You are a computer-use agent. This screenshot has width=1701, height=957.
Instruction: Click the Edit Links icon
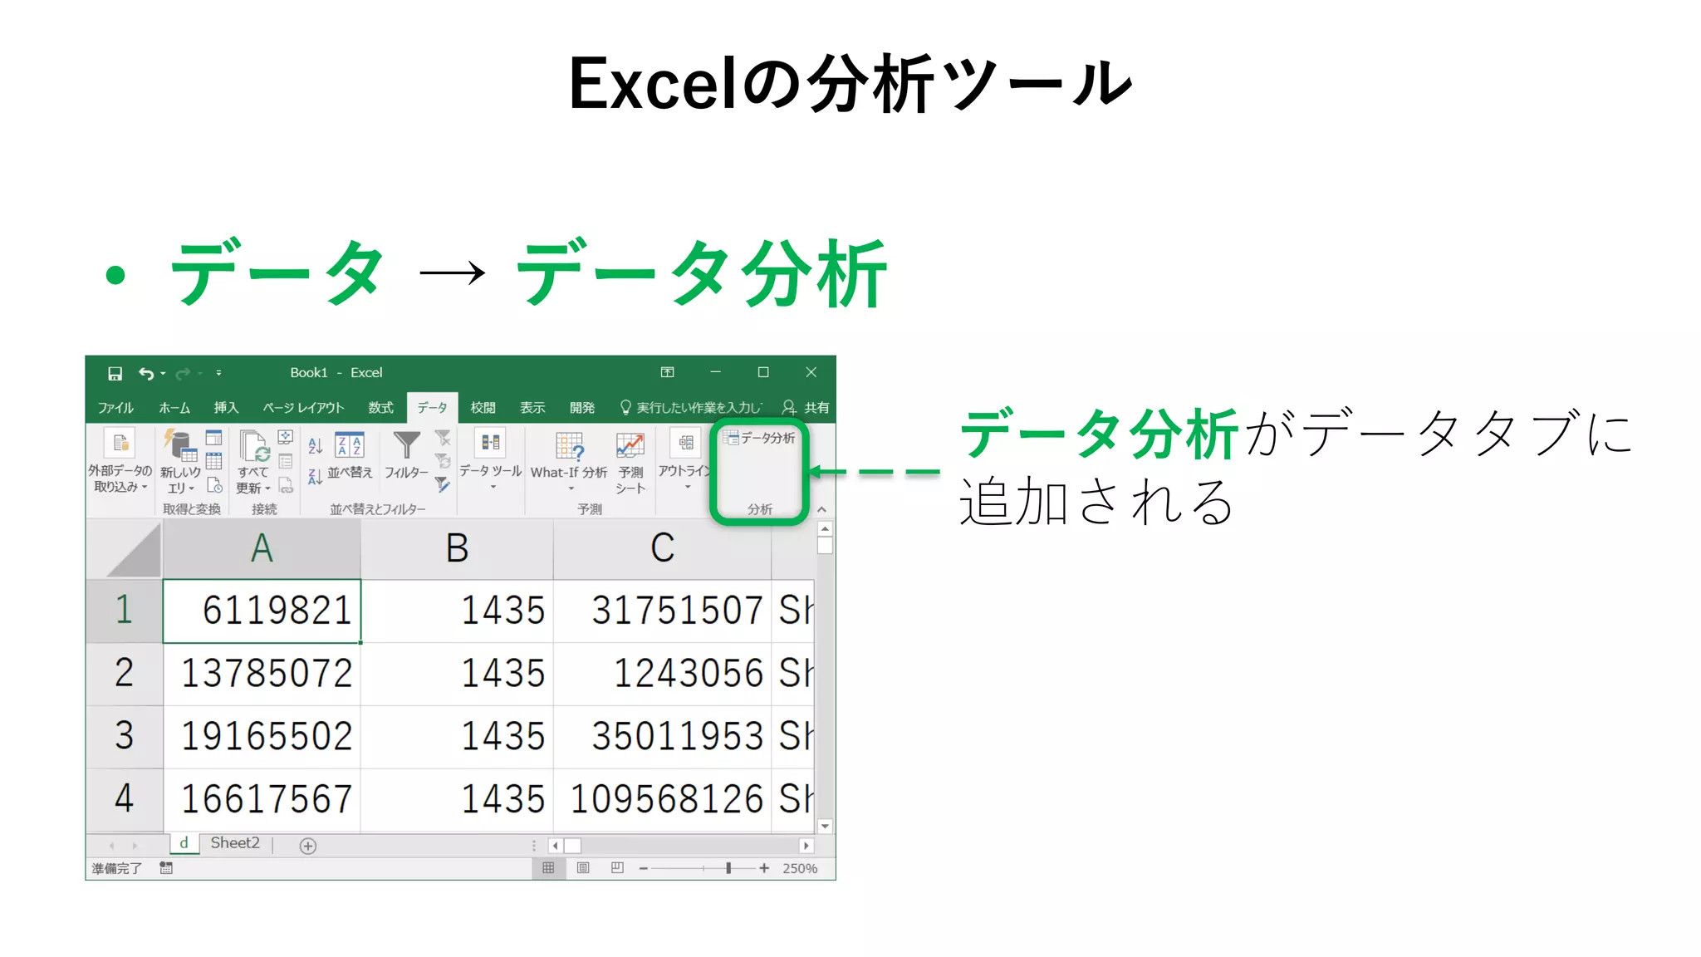coord(286,485)
